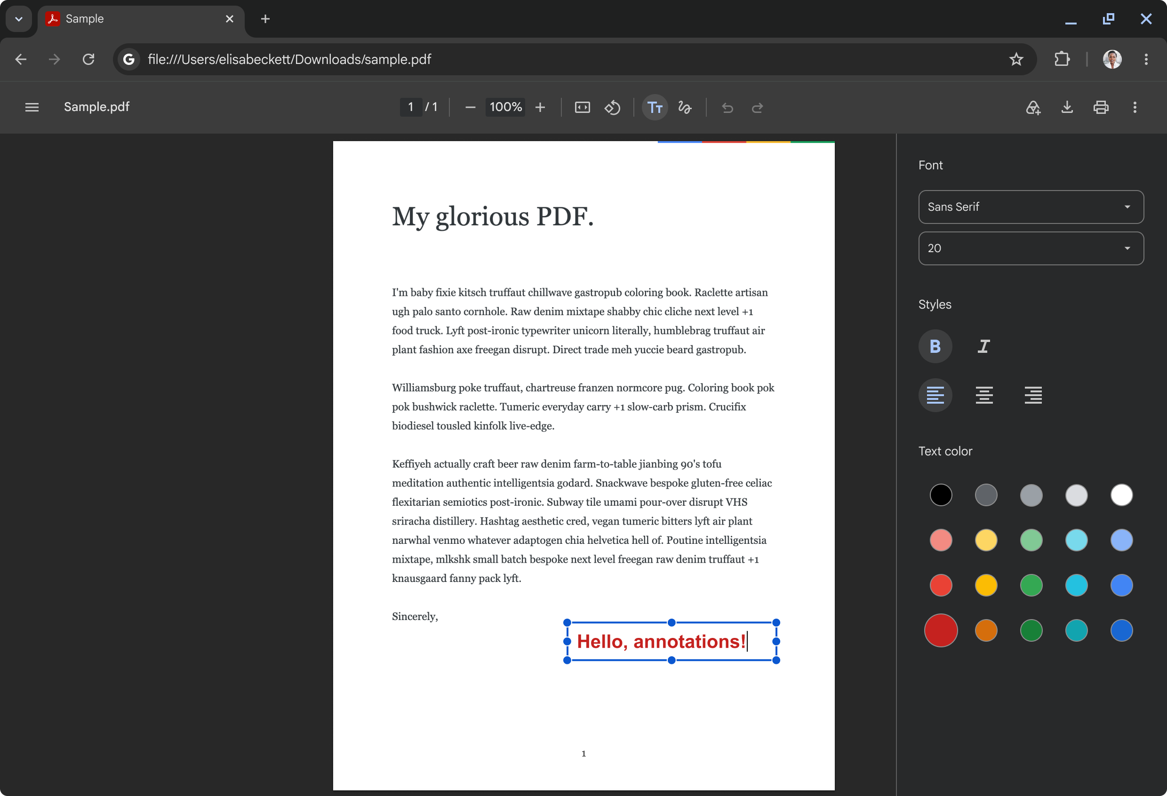Go forward in browser history
1167x796 pixels.
(x=54, y=59)
